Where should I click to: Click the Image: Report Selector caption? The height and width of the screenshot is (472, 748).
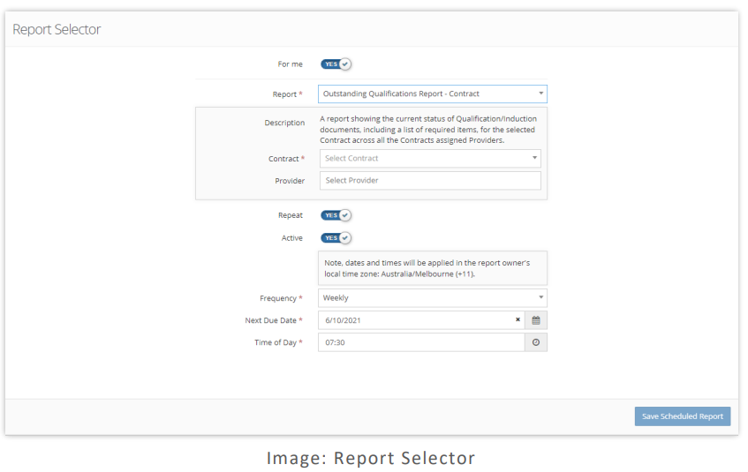[371, 458]
